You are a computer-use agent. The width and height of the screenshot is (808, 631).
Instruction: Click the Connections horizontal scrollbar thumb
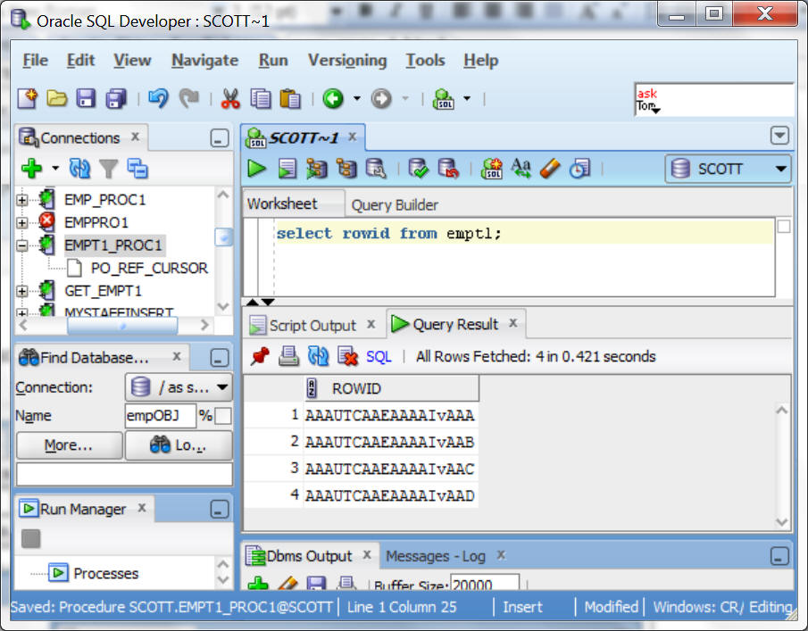coord(122,325)
